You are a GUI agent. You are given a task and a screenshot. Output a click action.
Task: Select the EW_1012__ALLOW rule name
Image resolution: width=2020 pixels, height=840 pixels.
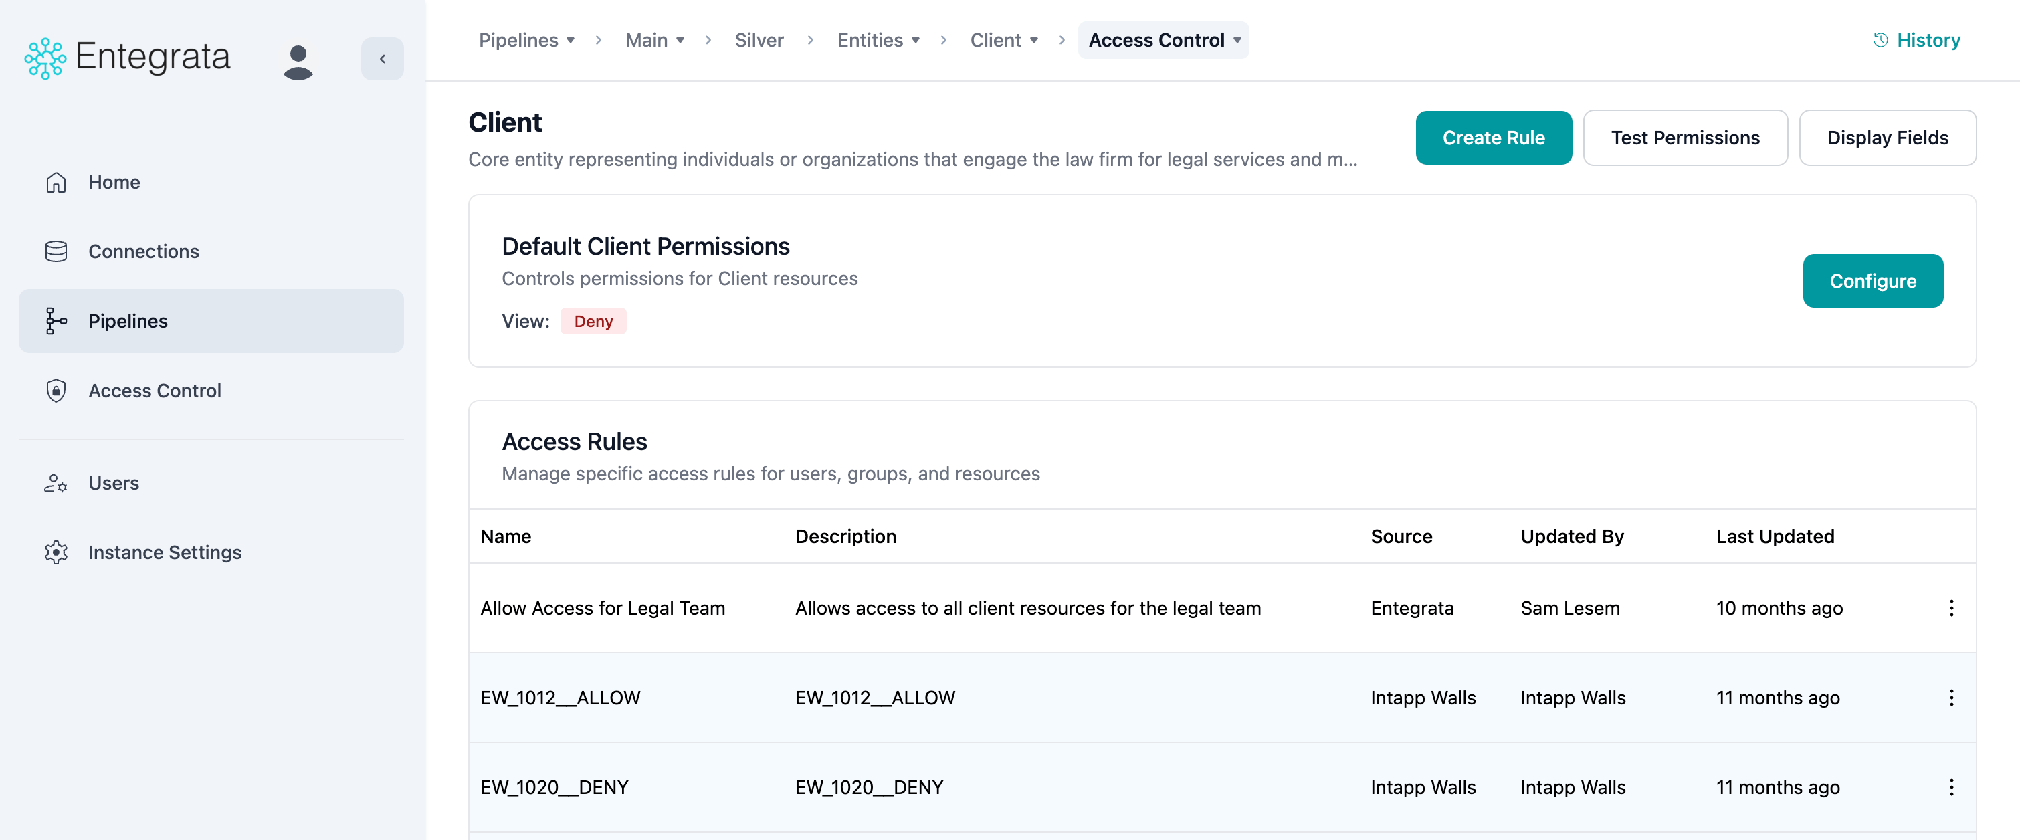(560, 698)
